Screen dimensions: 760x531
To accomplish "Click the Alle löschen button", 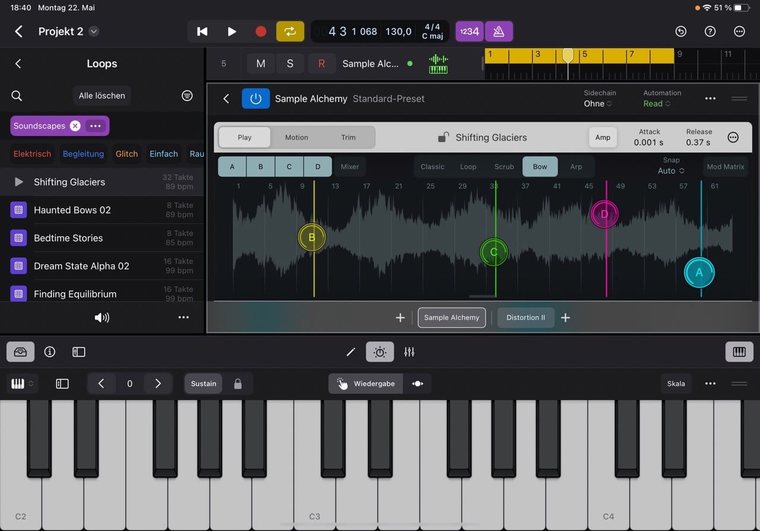I will pos(102,96).
